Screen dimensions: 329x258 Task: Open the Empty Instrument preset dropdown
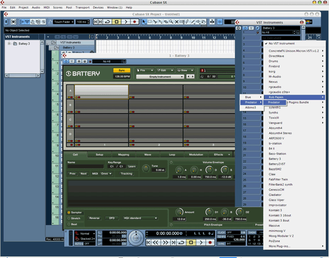pos(159,77)
